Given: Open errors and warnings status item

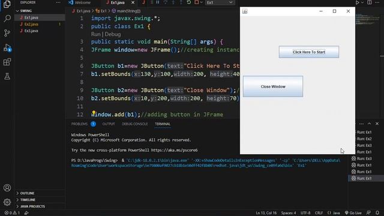Looking at the screenshot, I should (12, 213).
